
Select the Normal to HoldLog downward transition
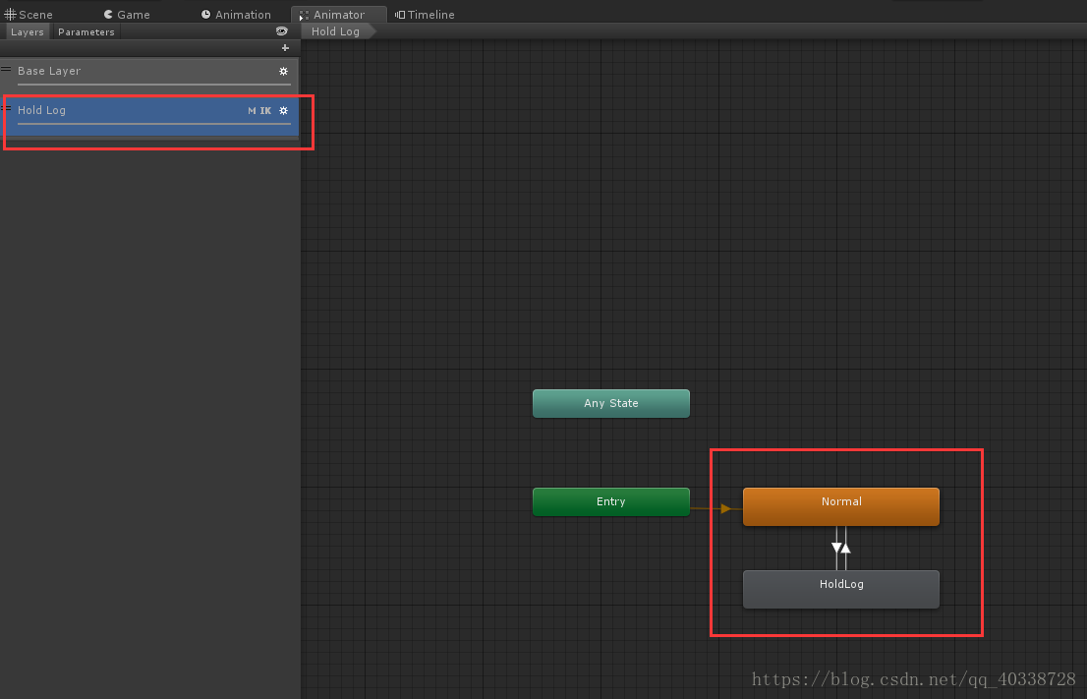point(836,548)
